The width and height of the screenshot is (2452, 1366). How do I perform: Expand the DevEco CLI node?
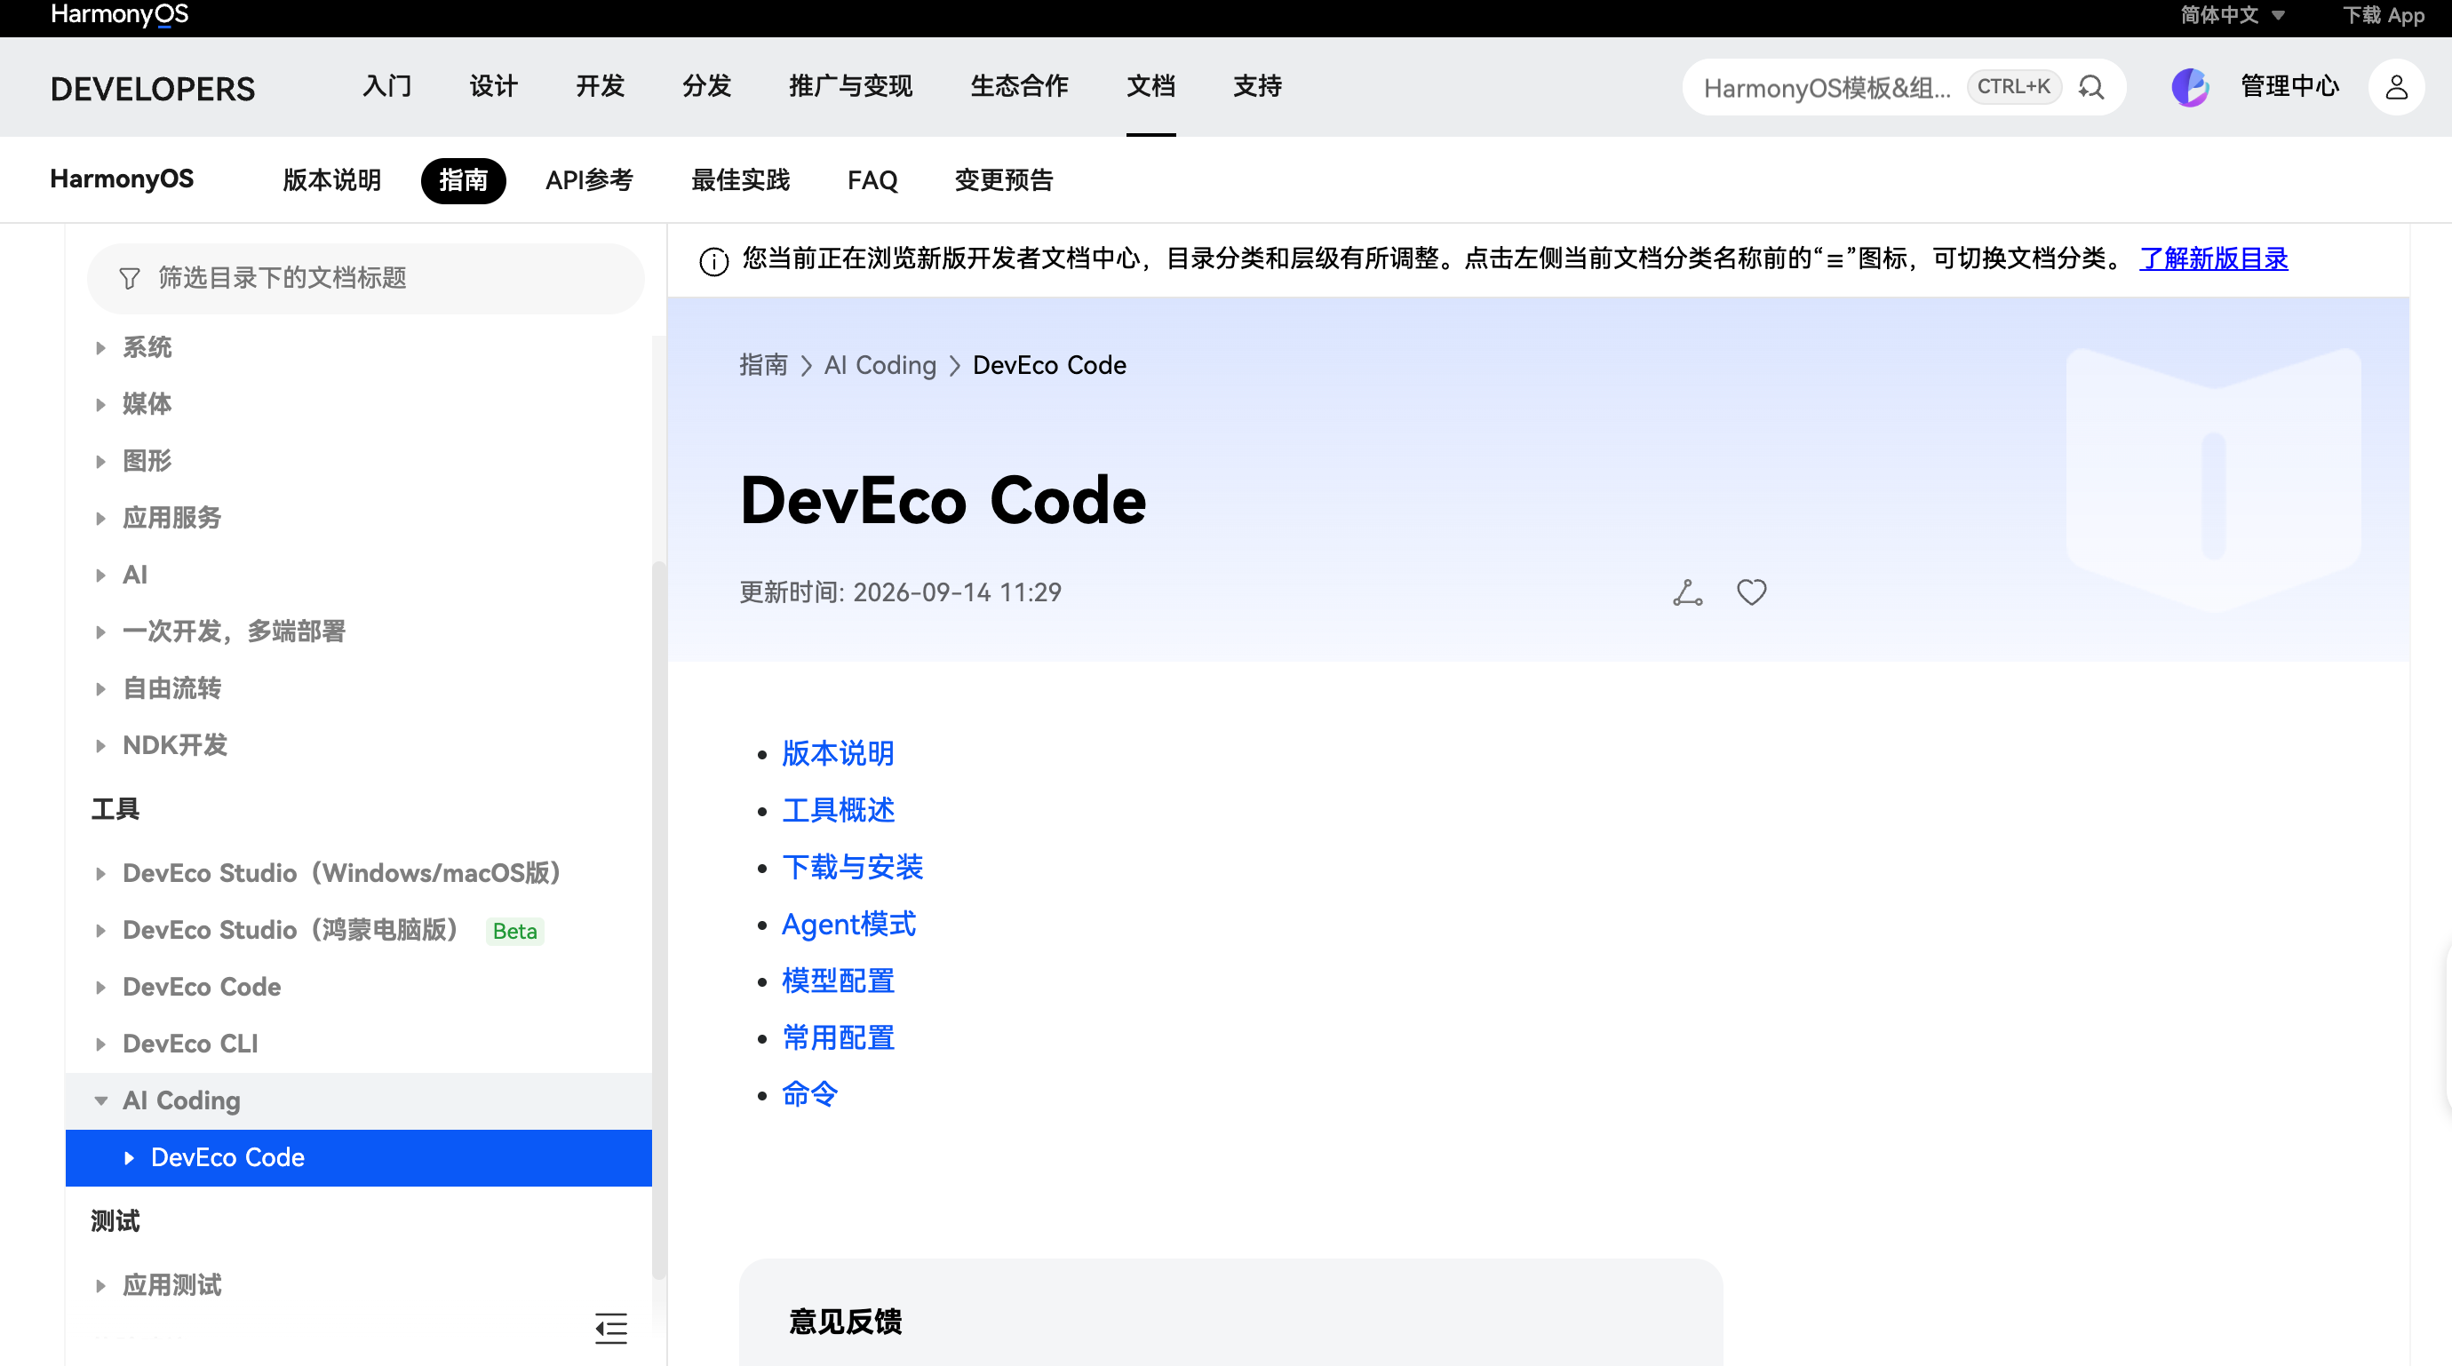coord(100,1044)
